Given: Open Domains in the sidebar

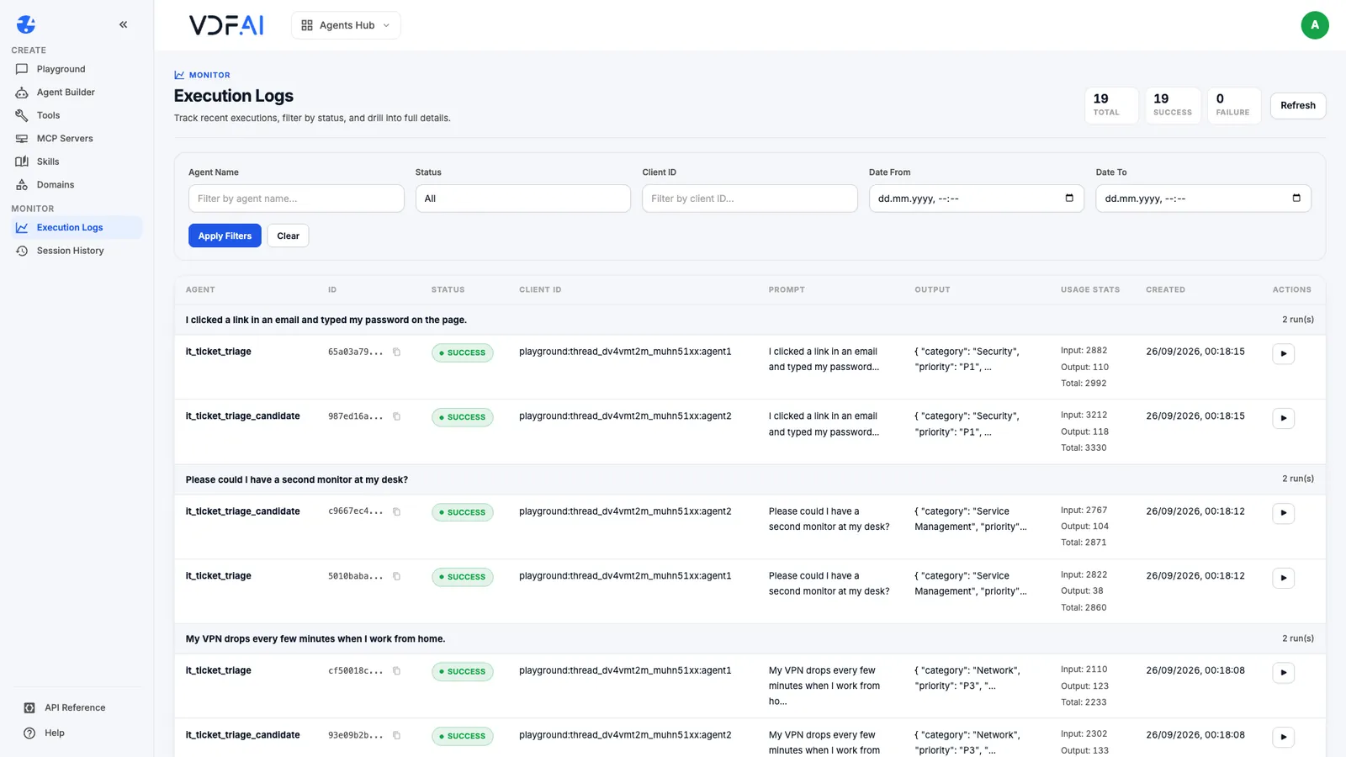Looking at the screenshot, I should [77, 185].
